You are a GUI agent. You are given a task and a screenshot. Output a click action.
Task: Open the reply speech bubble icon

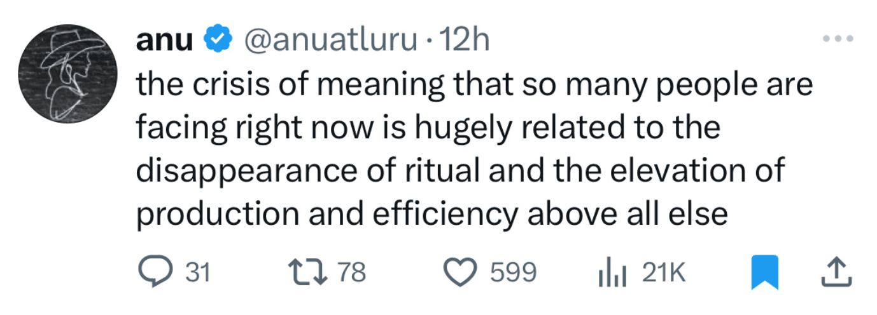tap(153, 272)
